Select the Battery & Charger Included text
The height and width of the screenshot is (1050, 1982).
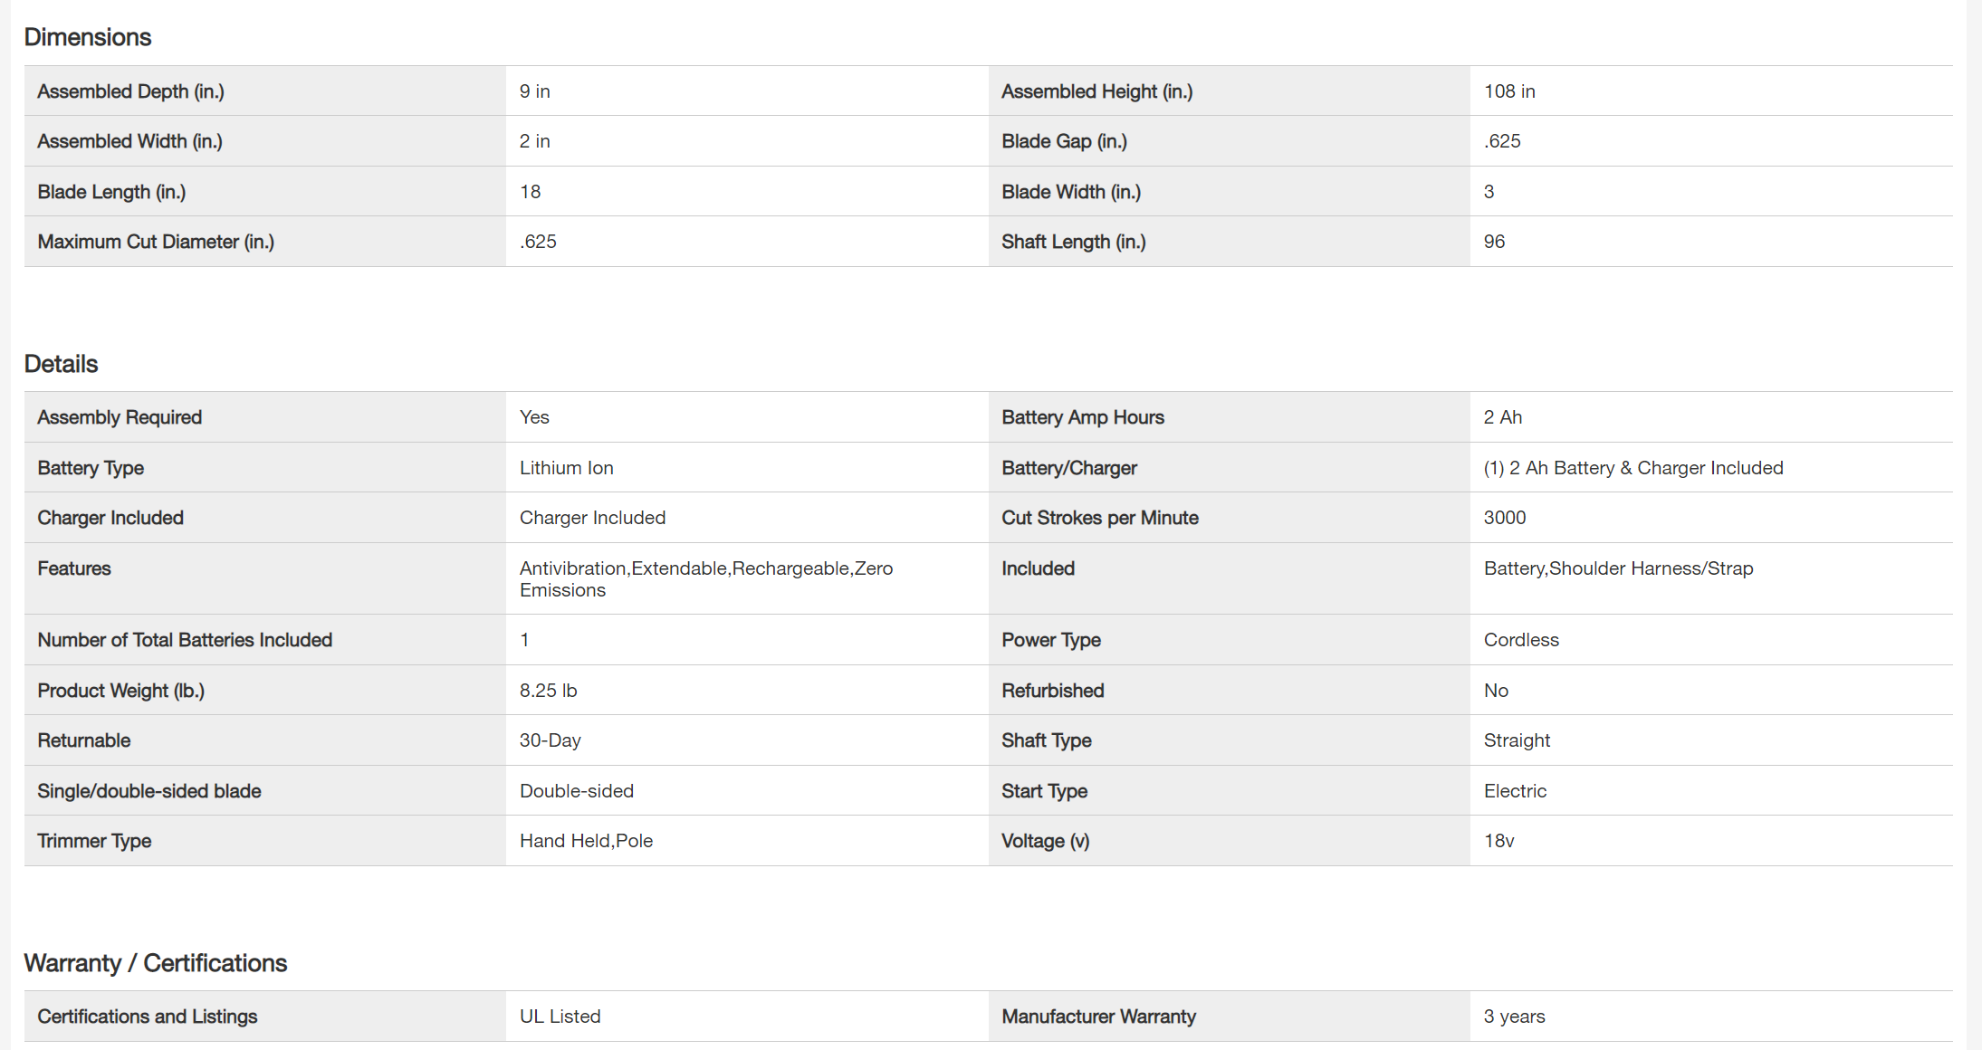point(1633,468)
